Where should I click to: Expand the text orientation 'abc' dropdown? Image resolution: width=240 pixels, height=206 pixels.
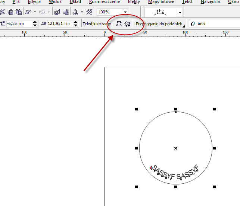tap(180, 12)
